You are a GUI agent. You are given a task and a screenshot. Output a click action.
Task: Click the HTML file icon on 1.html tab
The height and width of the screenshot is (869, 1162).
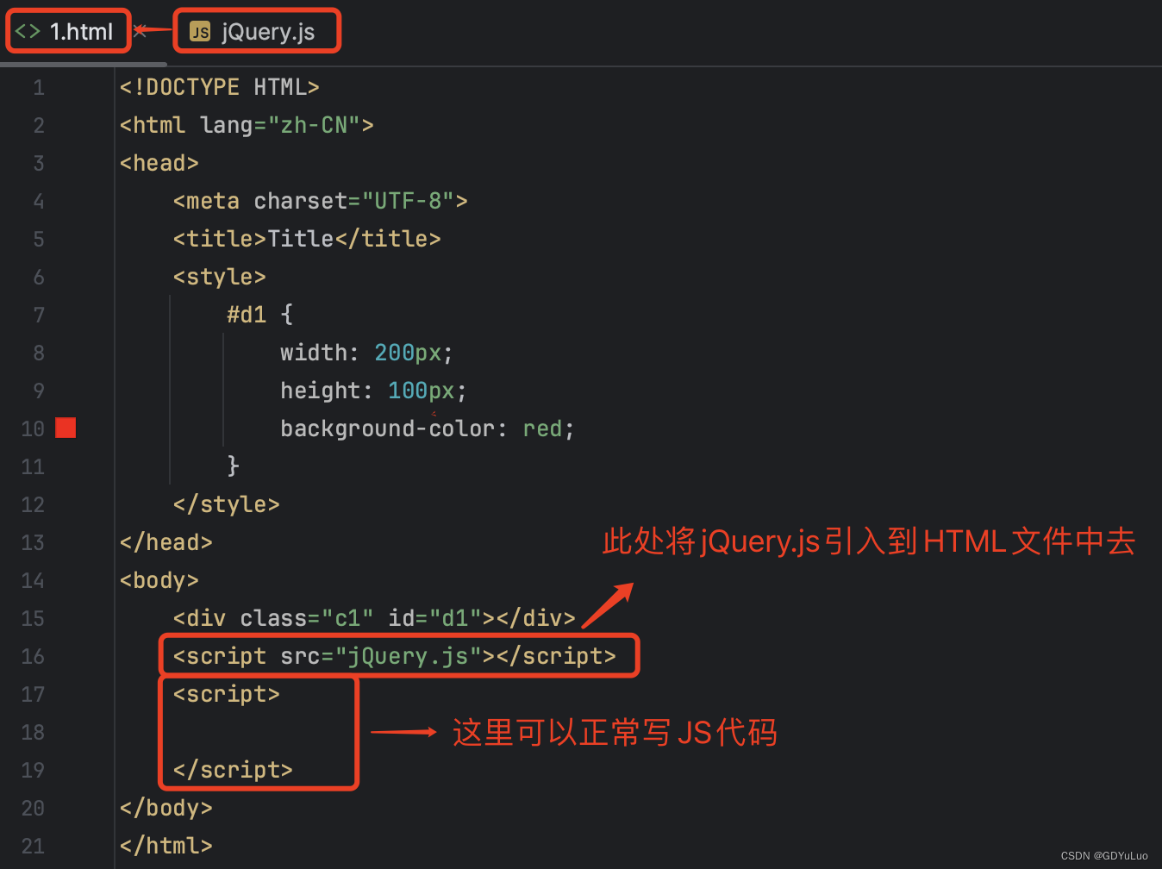pyautogui.click(x=28, y=32)
